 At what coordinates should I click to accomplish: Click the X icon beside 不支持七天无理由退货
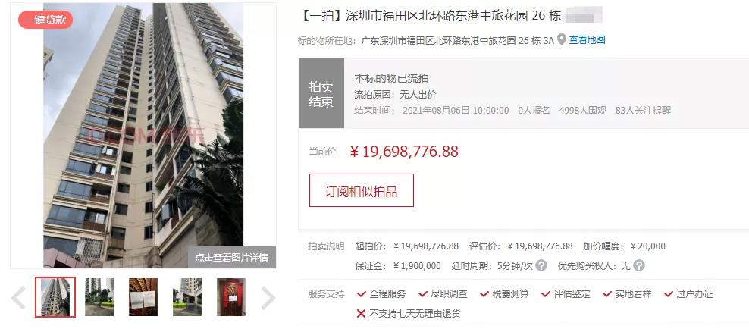[362, 314]
